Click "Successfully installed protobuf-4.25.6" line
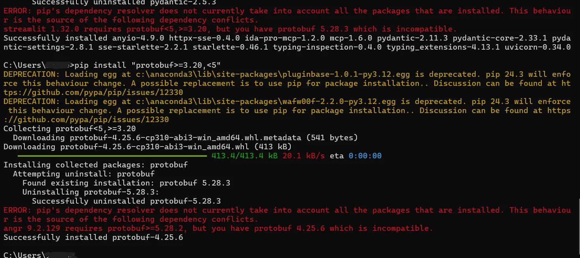 pos(93,238)
